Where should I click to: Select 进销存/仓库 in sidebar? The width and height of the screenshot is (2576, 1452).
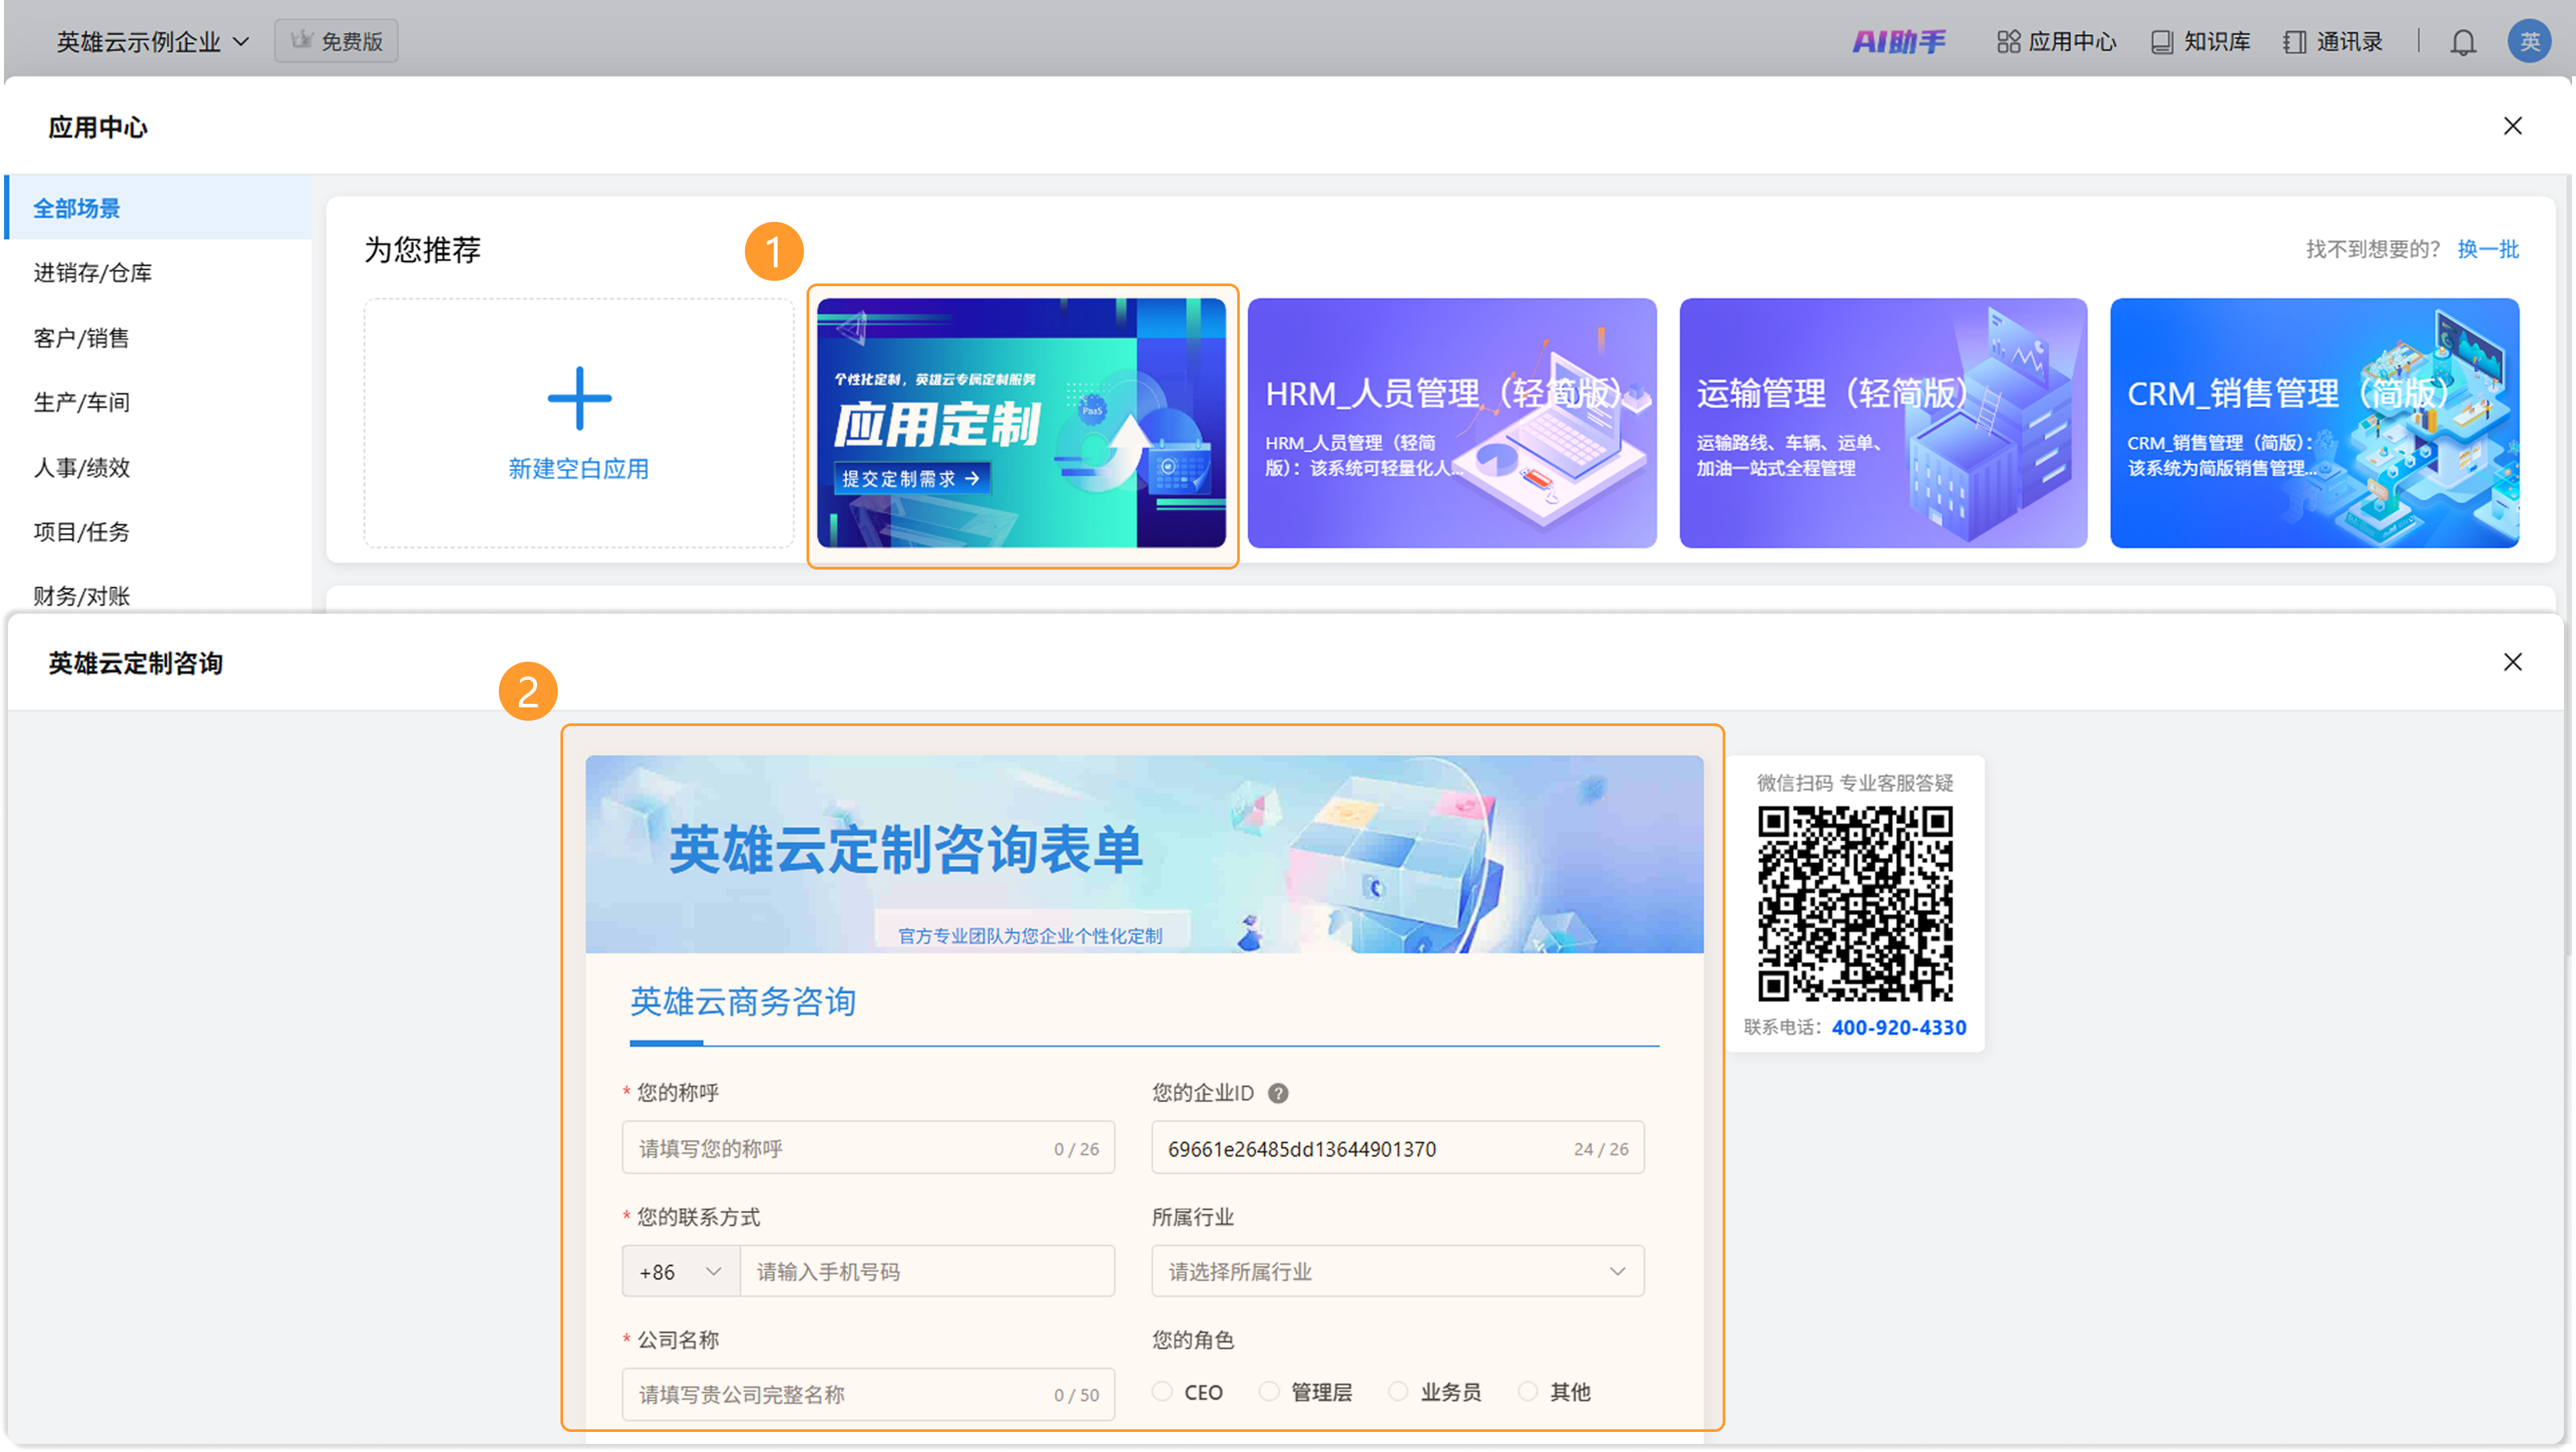pyautogui.click(x=93, y=273)
